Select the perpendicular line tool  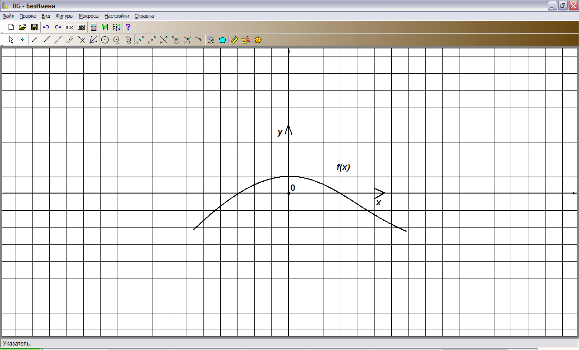pos(81,40)
